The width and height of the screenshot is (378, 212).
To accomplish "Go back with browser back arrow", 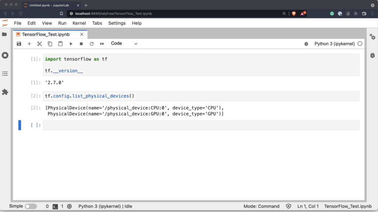I will point(5,14).
